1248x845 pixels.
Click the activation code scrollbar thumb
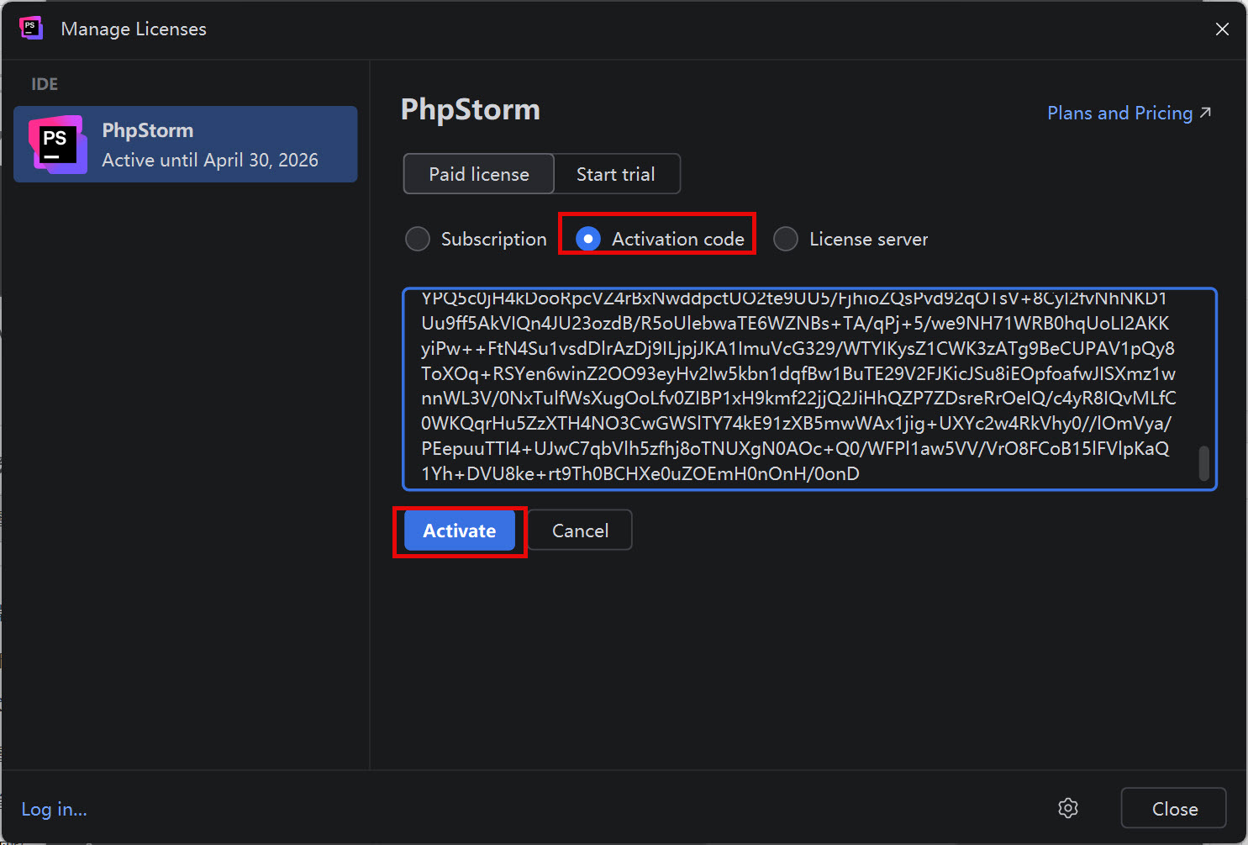coord(1203,463)
